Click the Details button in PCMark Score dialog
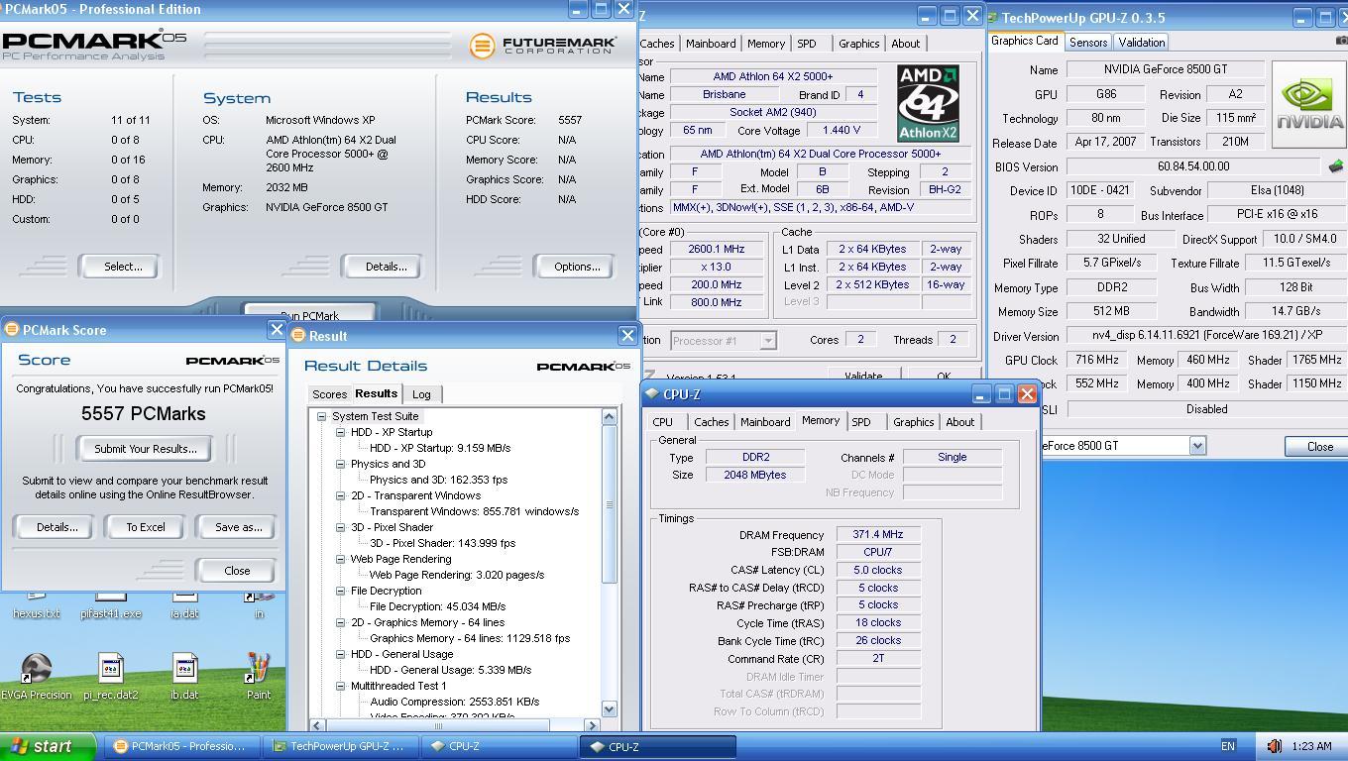Viewport: 1348px width, 761px height. (x=56, y=527)
